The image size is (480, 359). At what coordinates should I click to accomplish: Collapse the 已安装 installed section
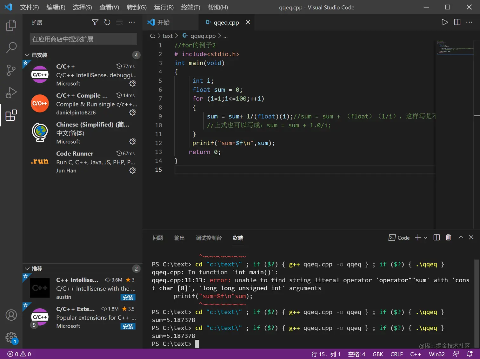point(27,55)
